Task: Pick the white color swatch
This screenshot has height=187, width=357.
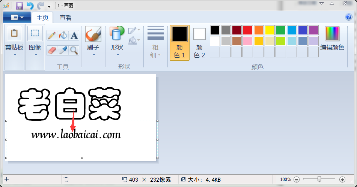Action: (215, 41)
